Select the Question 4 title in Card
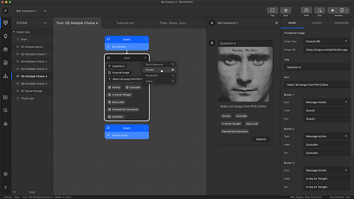Screen dimensions: 354x199 117,66
